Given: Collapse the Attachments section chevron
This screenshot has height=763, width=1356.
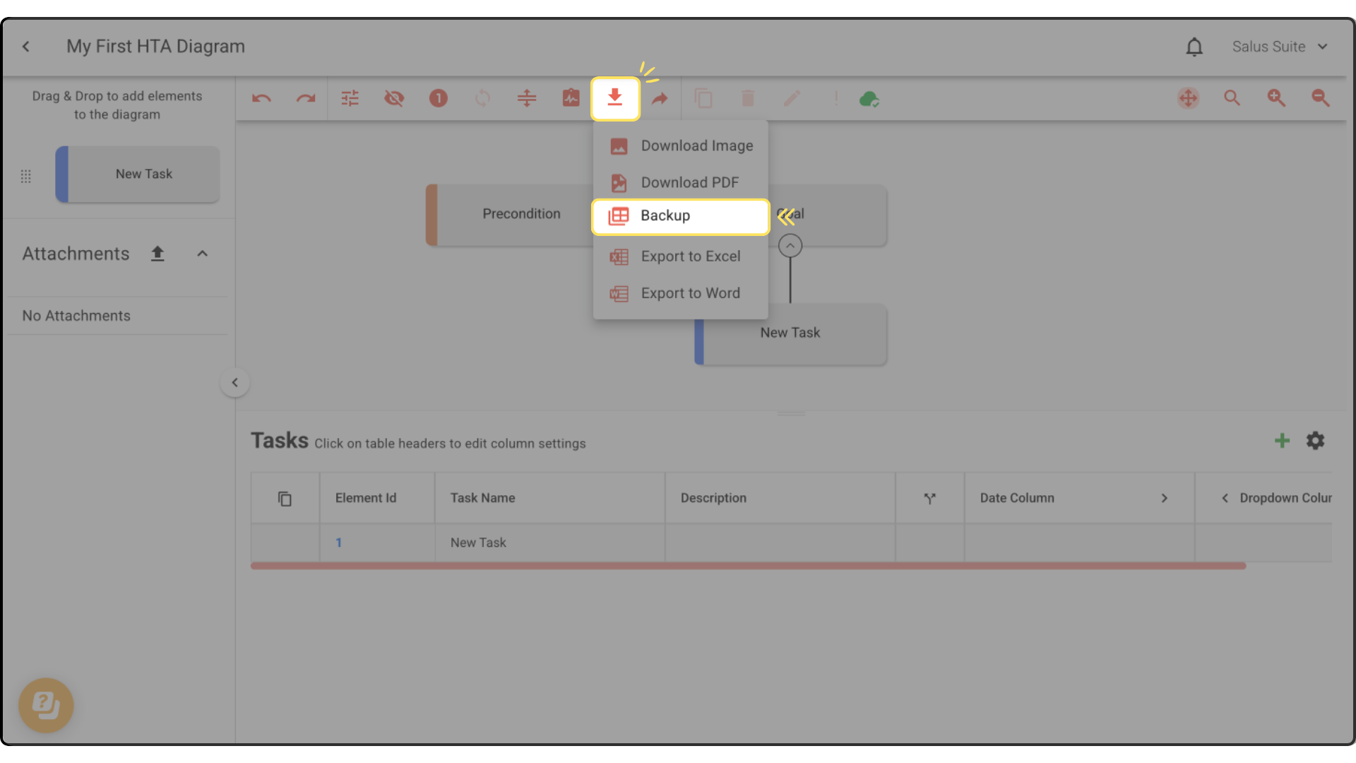Looking at the screenshot, I should (x=203, y=254).
